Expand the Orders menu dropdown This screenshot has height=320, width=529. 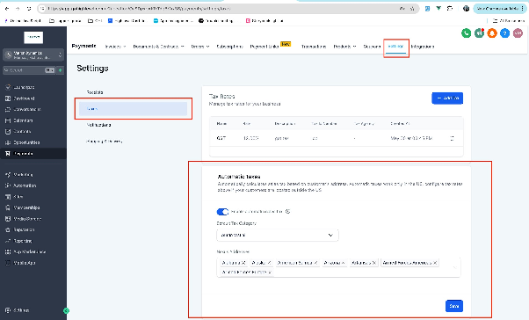(x=200, y=47)
